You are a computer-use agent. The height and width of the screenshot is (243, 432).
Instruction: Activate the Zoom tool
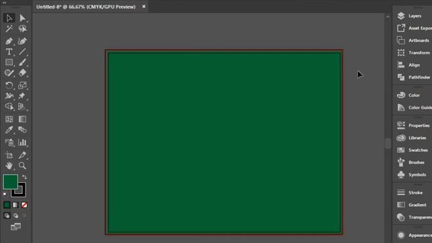[22, 165]
